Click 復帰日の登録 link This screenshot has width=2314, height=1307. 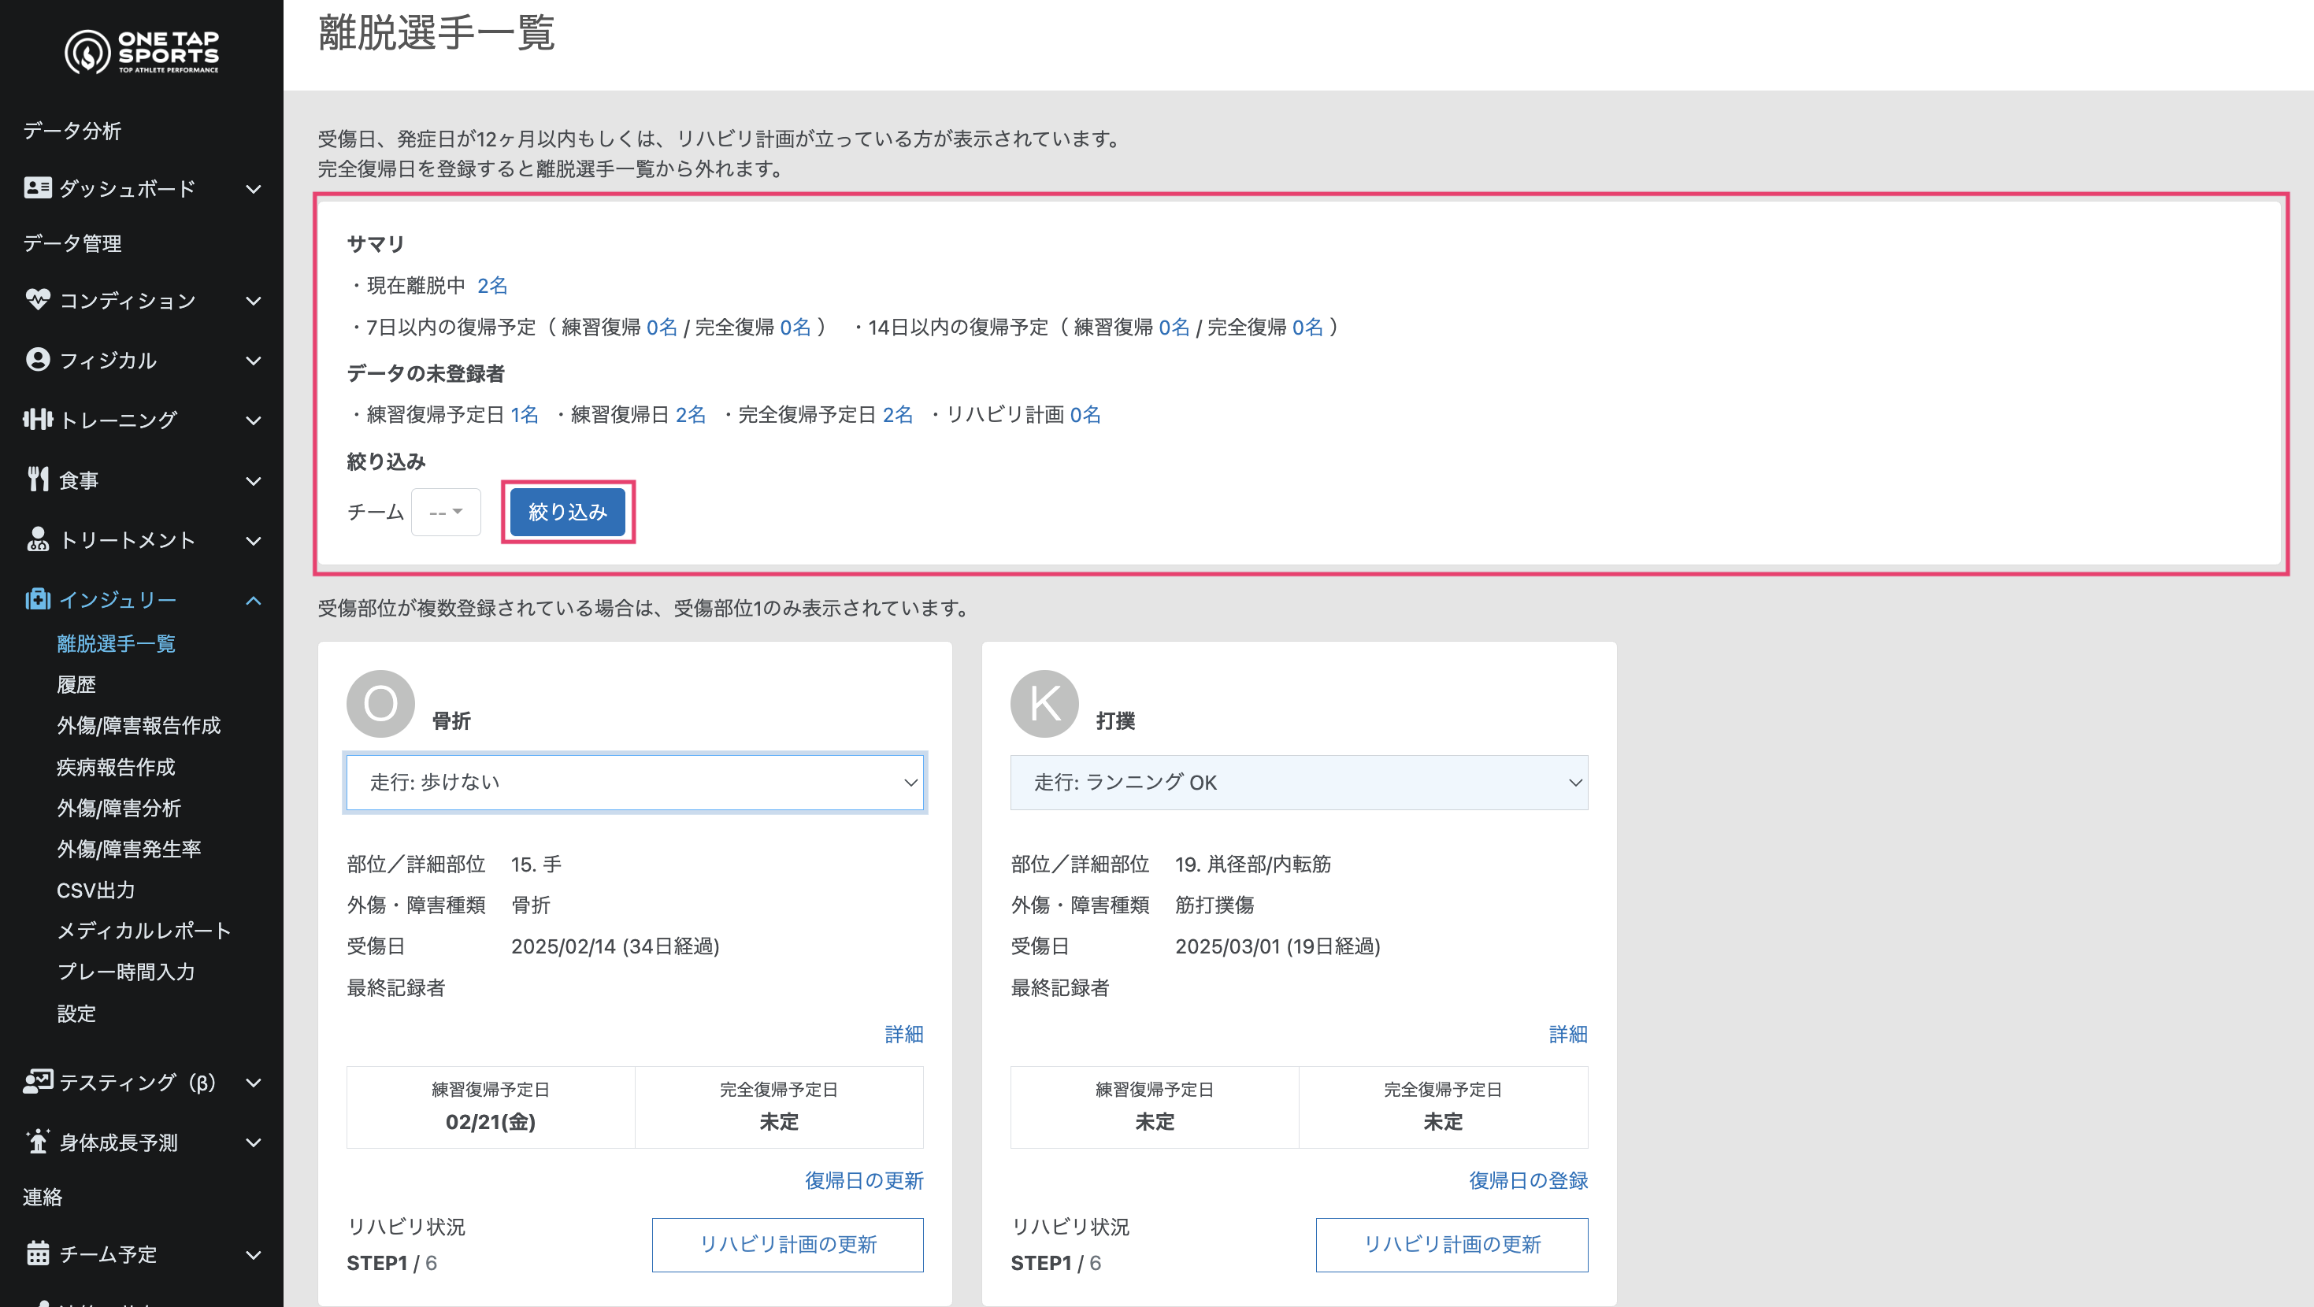click(x=1528, y=1180)
